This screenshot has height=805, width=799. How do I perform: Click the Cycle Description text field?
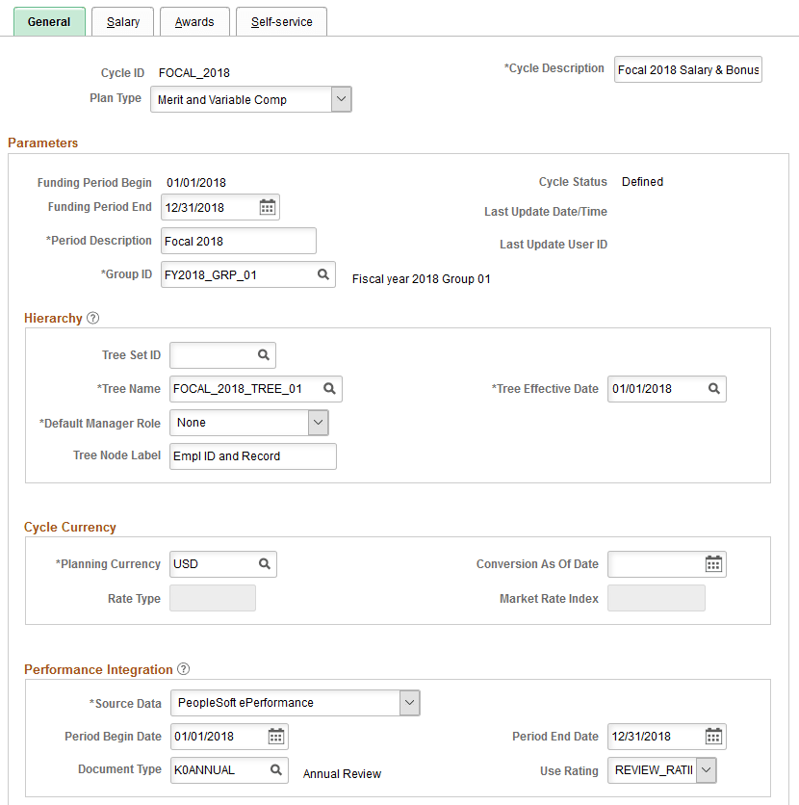(687, 68)
